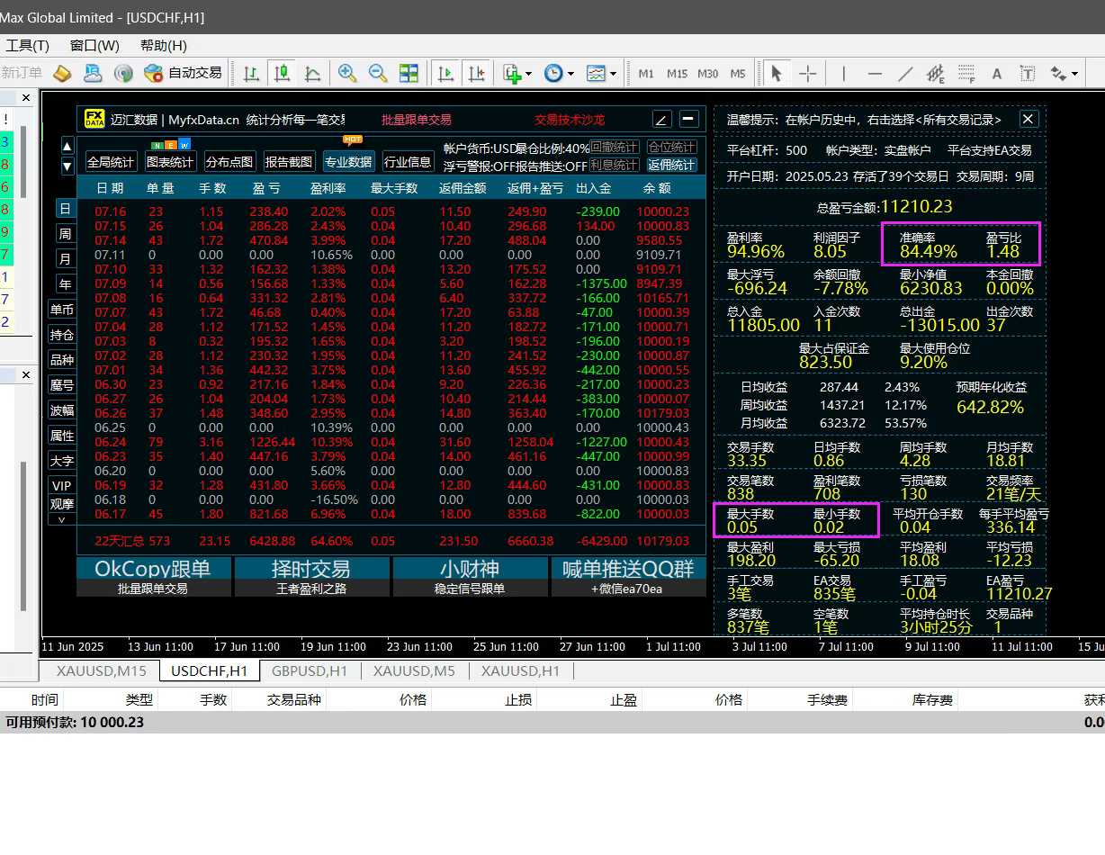Click the panel up arrow button
The width and height of the screenshot is (1105, 855).
click(x=67, y=146)
